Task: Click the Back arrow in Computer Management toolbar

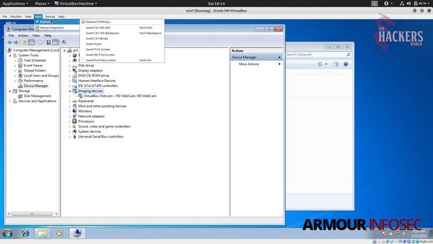Action: point(10,42)
